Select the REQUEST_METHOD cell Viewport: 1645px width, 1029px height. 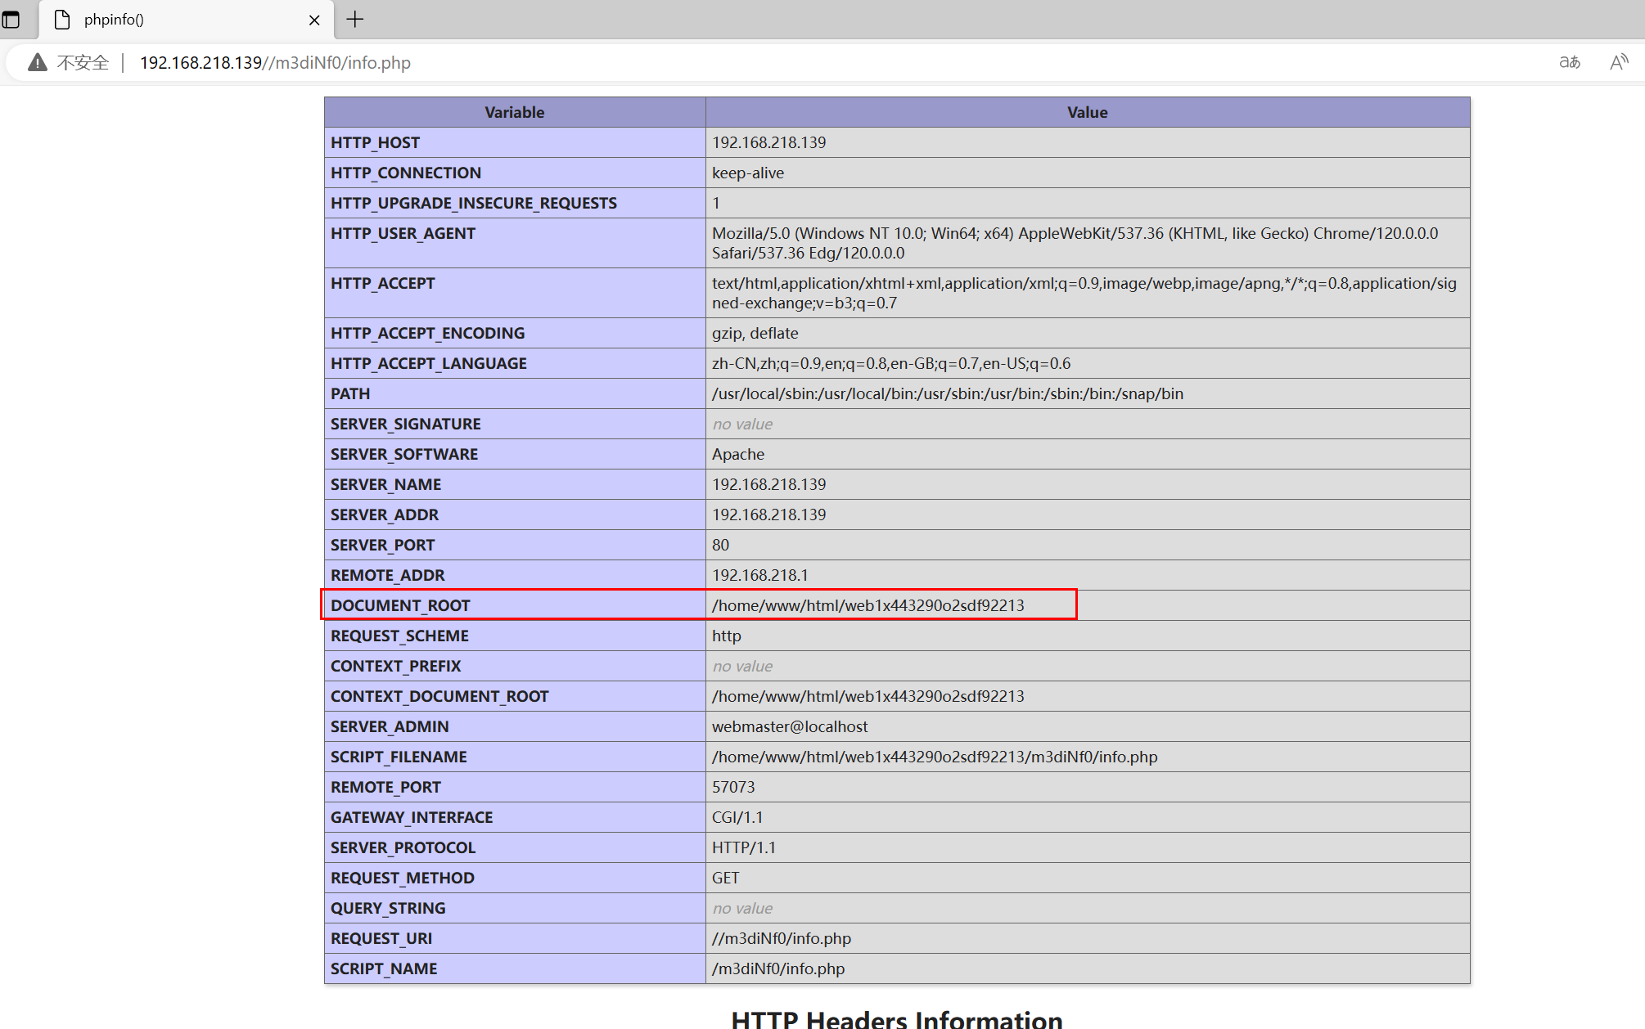(x=515, y=878)
